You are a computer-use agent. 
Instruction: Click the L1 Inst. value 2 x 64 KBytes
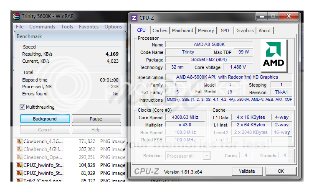tap(251, 125)
